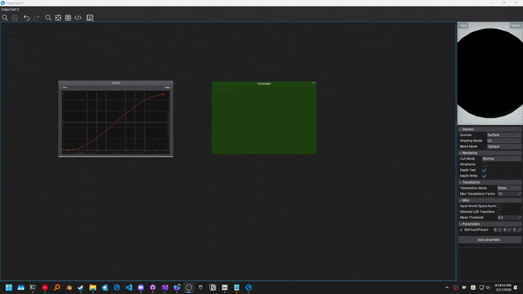
Task: Enable Dithered LOD Transition checkbox
Action: click(x=499, y=212)
